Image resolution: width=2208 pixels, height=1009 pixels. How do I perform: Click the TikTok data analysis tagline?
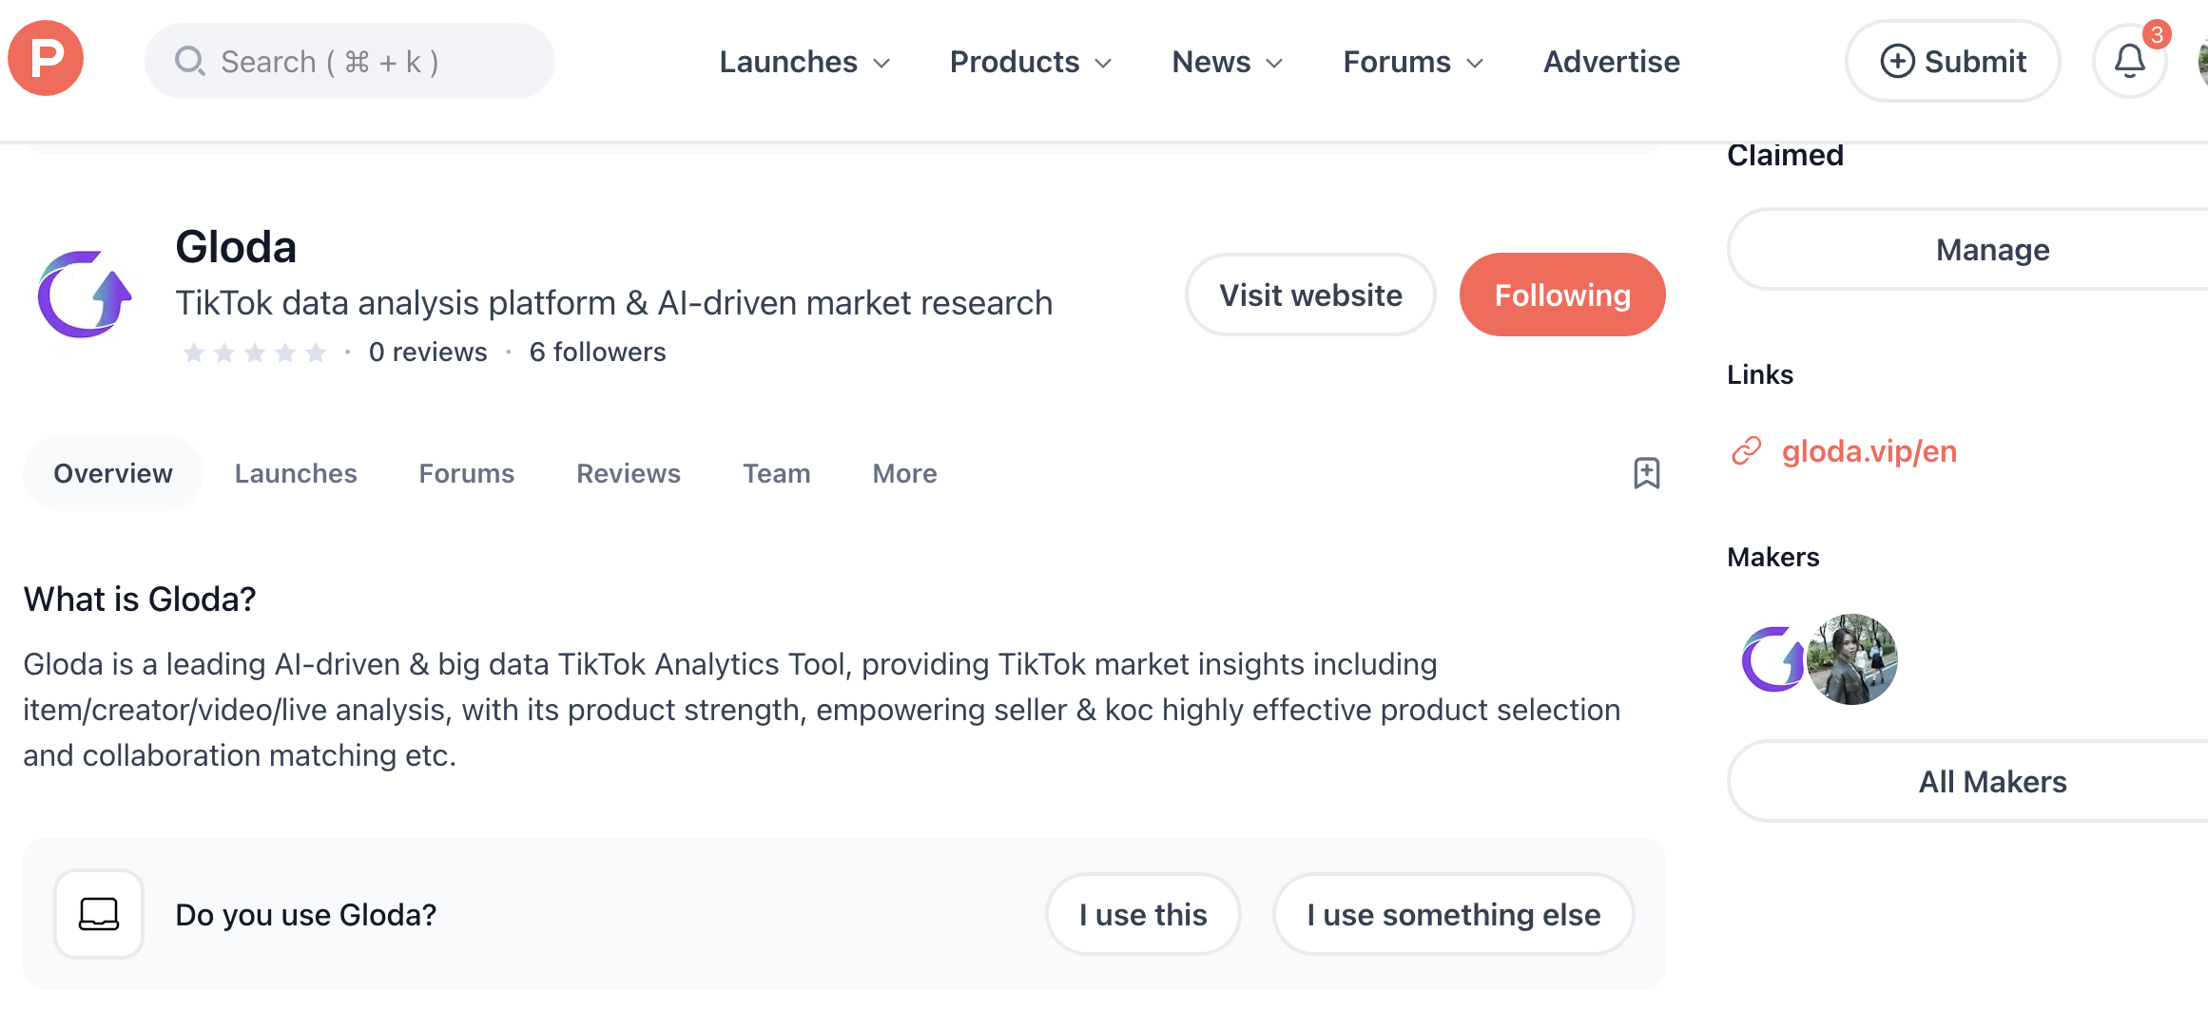pyautogui.click(x=614, y=303)
